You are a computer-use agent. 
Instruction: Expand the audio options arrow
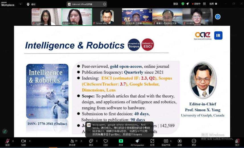(13, 141)
